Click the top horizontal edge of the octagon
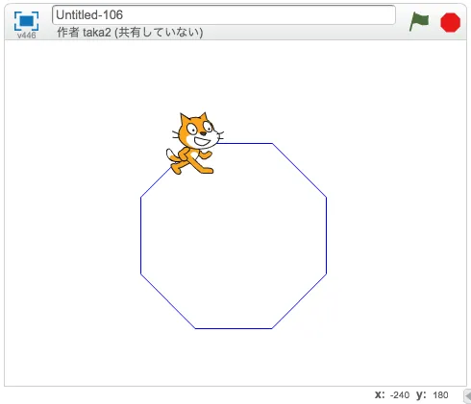 (x=245, y=143)
